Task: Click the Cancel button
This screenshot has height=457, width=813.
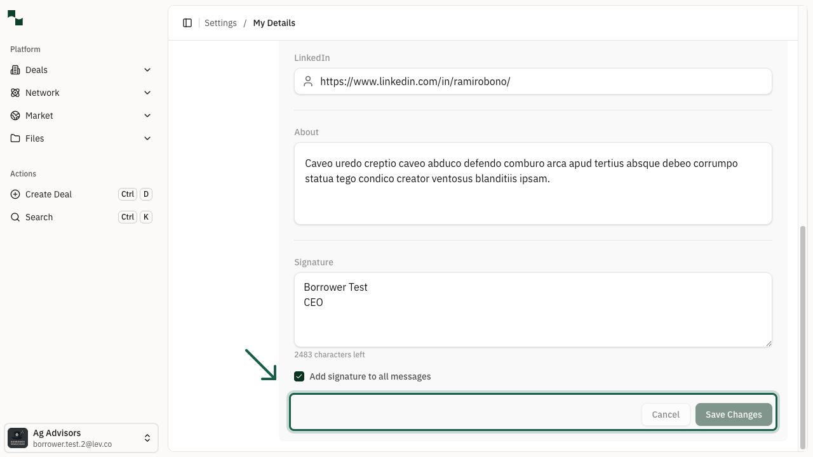Action: point(666,414)
